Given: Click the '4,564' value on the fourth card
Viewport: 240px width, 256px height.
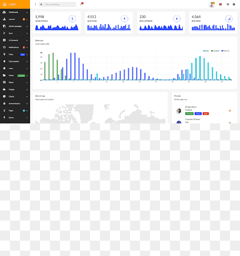Looking at the screenshot, I should [x=196, y=17].
